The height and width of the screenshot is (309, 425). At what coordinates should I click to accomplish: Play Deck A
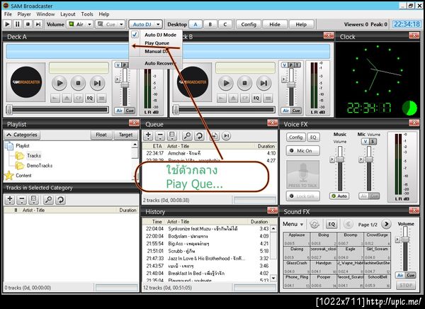(x=59, y=83)
